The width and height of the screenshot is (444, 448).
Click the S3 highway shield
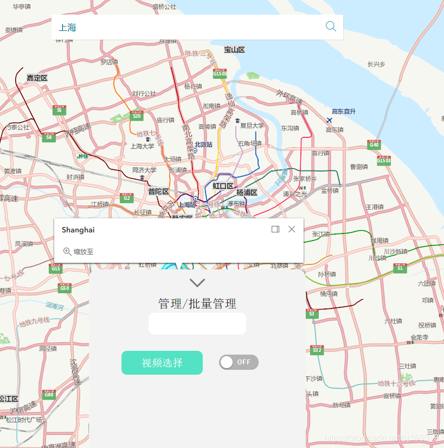point(312,314)
